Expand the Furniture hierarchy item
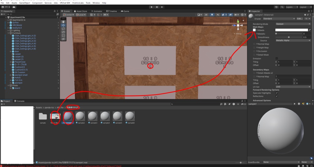The image size is (314, 167). pos(8,33)
